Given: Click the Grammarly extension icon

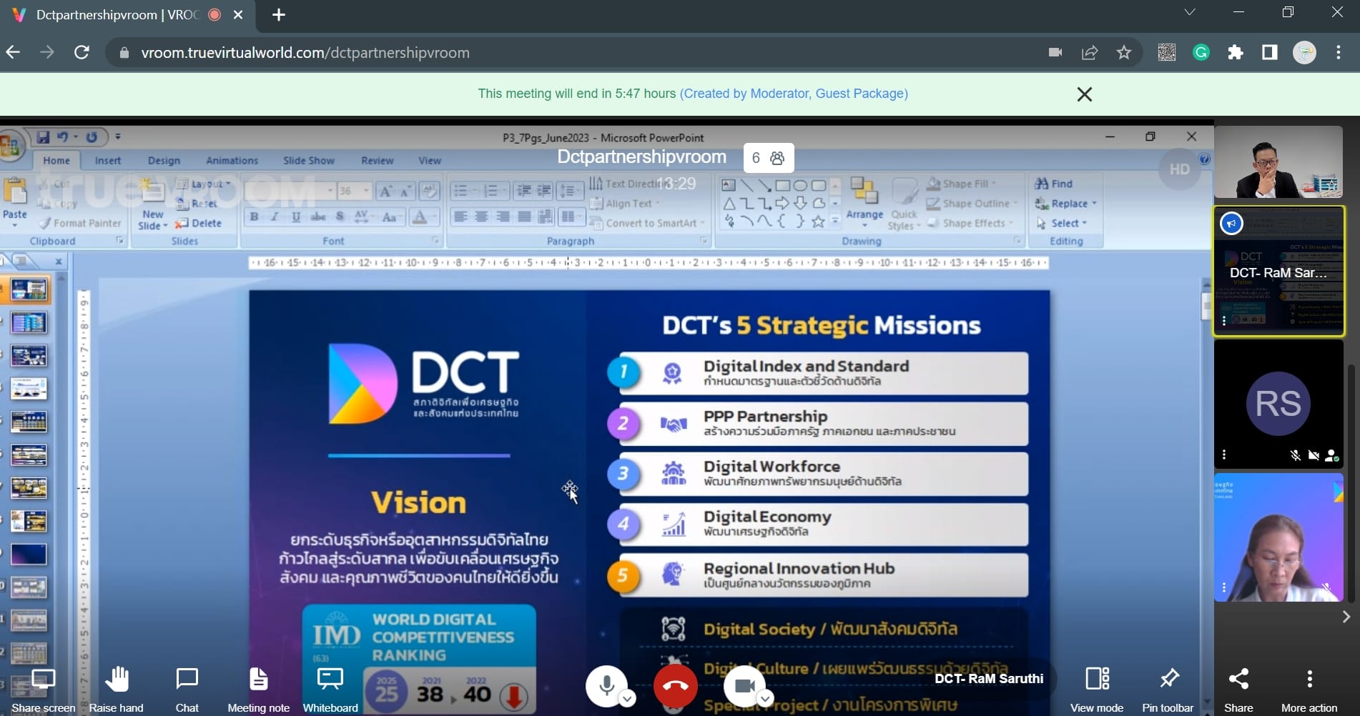Looking at the screenshot, I should pos(1201,52).
